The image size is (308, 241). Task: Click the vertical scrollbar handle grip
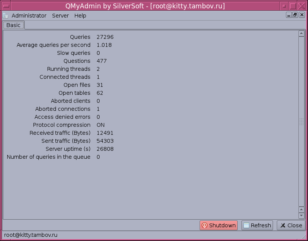(x=302, y=121)
